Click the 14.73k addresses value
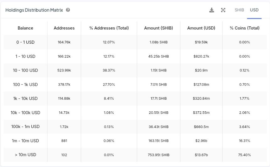 (x=64, y=113)
